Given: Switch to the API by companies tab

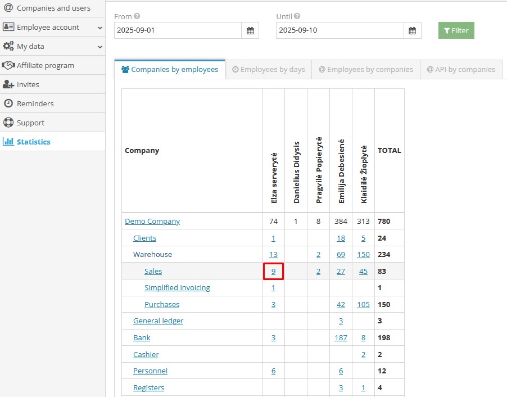Looking at the screenshot, I should pos(460,69).
